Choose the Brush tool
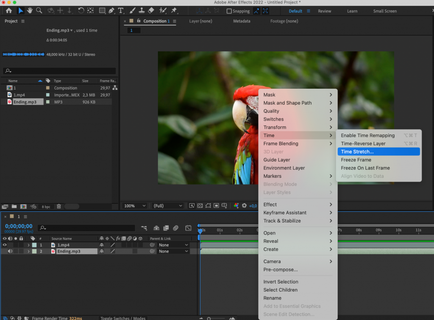Image resolution: width=434 pixels, height=320 pixels. (132, 10)
